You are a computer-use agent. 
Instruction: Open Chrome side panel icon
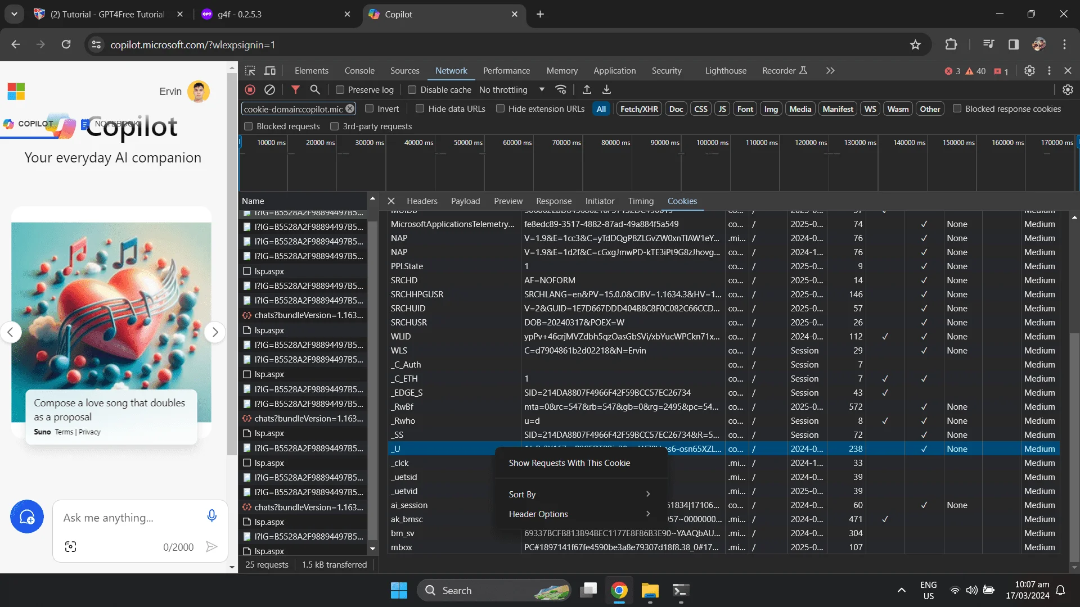(x=1014, y=44)
